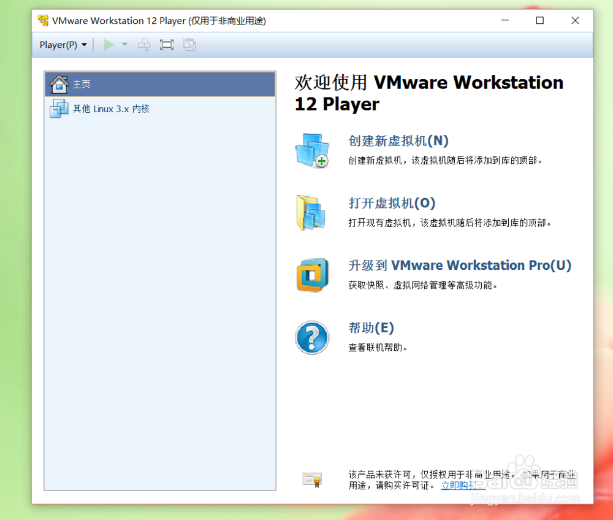Select the 其他 Linux 3.x 内核 virtual machine
This screenshot has height=520, width=613.
tap(160, 109)
